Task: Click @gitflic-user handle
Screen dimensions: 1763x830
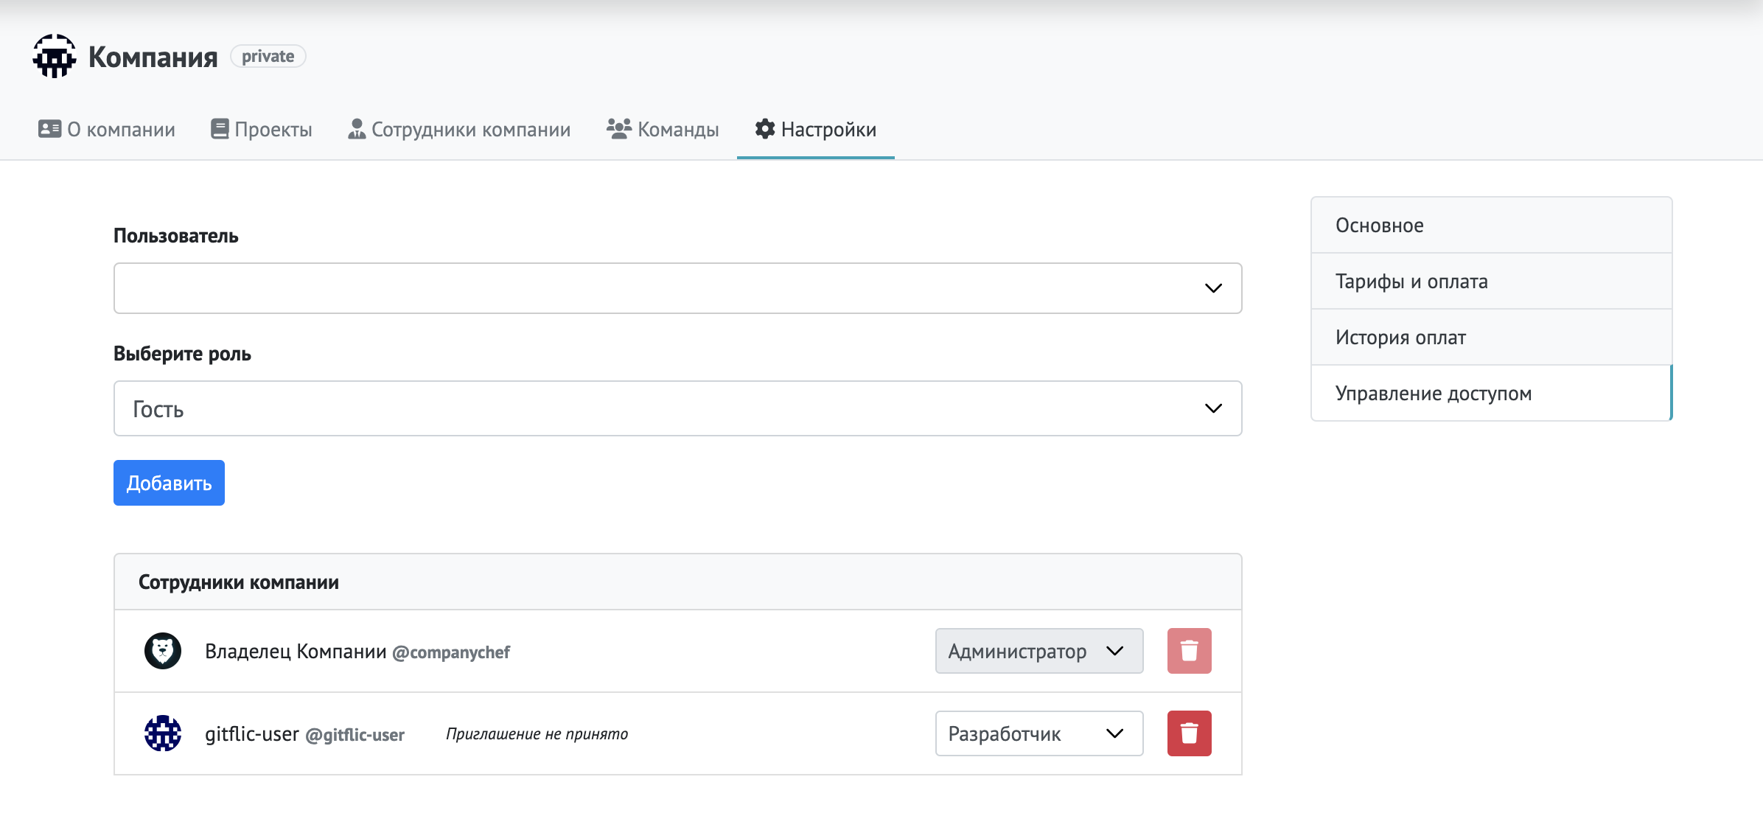Action: coord(355,735)
